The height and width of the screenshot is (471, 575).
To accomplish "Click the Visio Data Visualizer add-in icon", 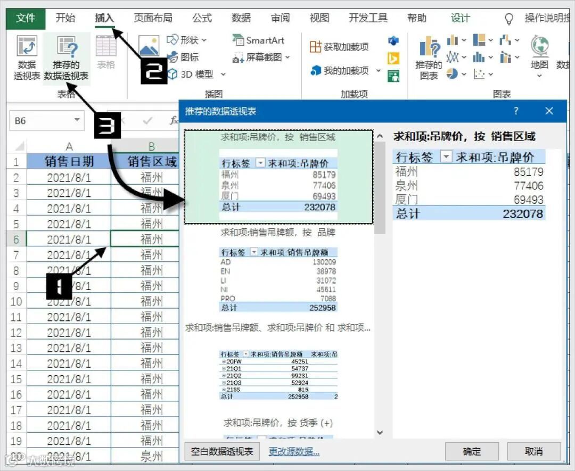I will point(393,40).
